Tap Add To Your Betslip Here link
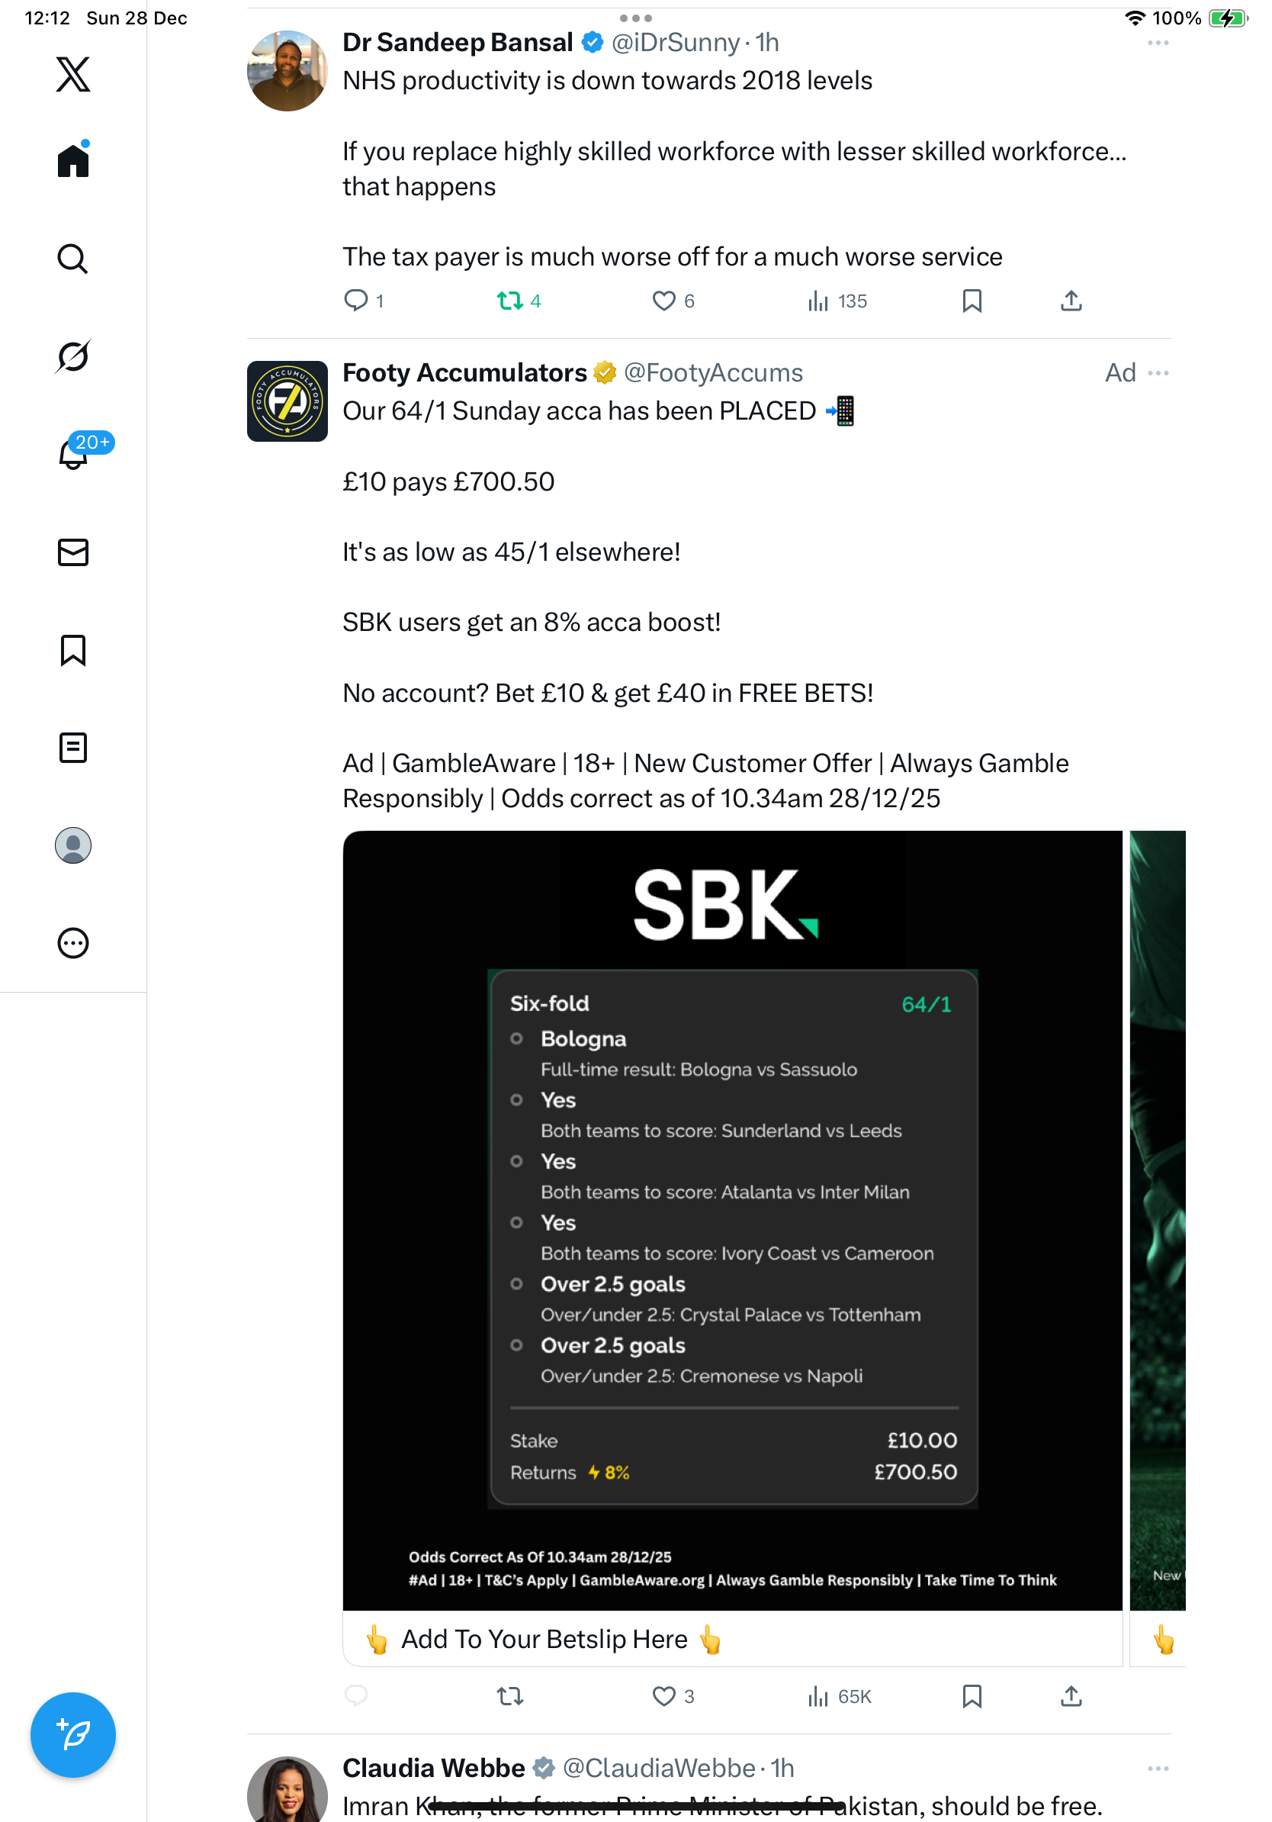 pos(544,1640)
